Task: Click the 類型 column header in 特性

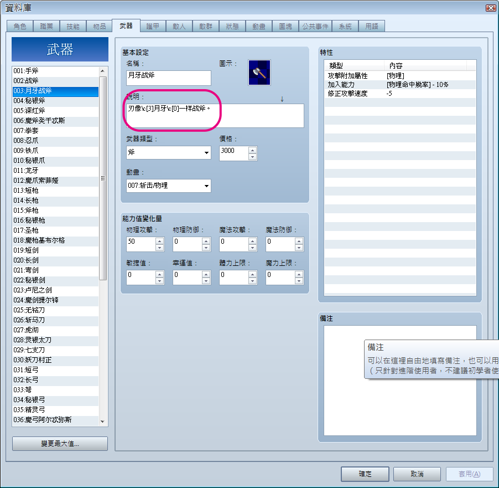Action: coord(354,66)
